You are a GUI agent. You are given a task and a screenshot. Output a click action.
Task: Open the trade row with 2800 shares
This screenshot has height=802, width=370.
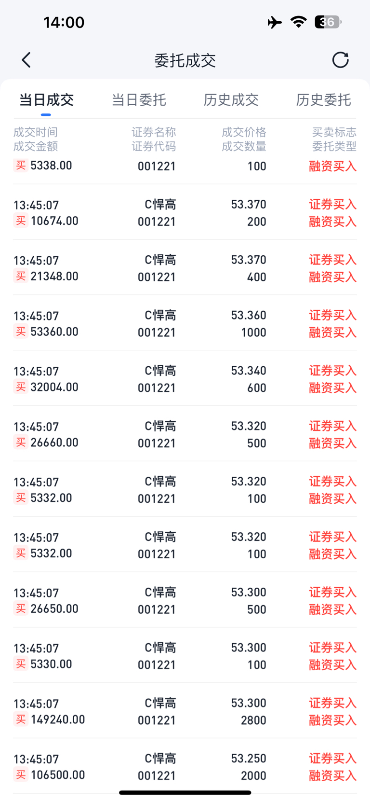pyautogui.click(x=185, y=711)
